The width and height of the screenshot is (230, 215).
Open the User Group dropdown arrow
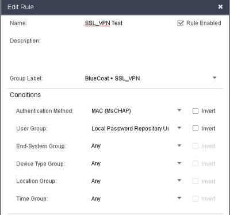click(179, 128)
